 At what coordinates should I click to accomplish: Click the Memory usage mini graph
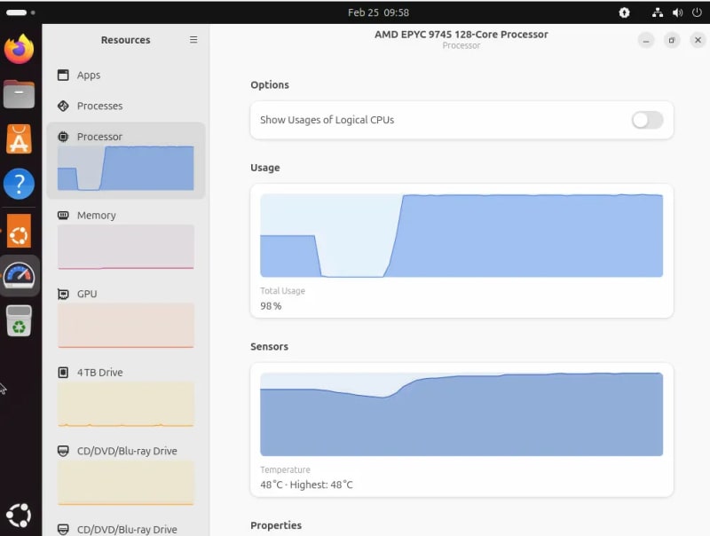125,247
